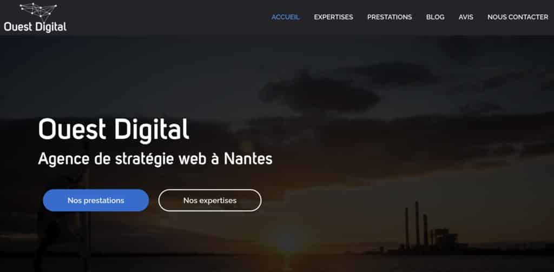Image resolution: width=554 pixels, height=272 pixels.
Task: Open the BLOG page from navigation
Action: coord(436,17)
